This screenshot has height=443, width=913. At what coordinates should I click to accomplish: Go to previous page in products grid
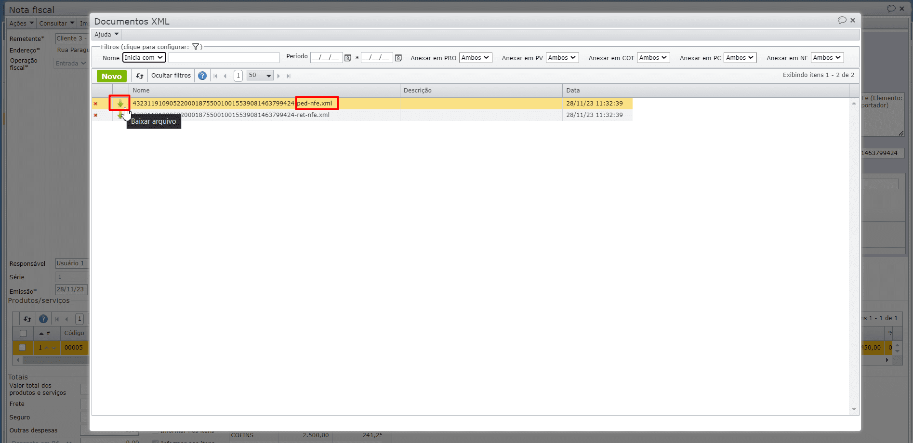66,319
